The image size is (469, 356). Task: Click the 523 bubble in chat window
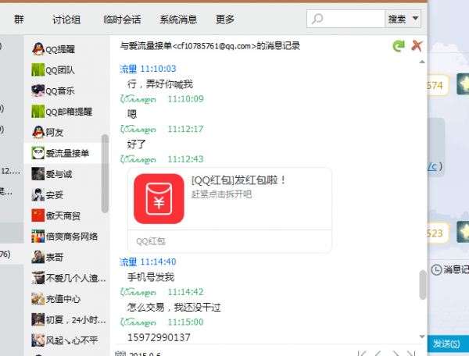[x=439, y=233]
